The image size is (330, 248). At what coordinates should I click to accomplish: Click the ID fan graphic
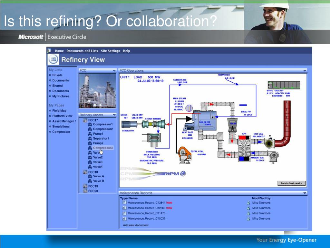(269, 144)
